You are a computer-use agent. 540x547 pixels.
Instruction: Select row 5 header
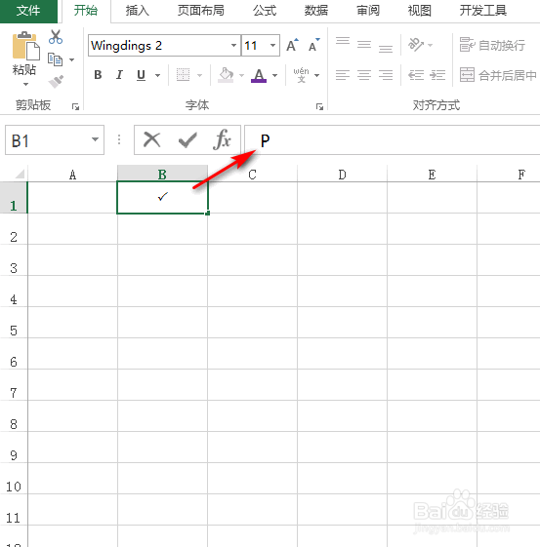point(14,323)
